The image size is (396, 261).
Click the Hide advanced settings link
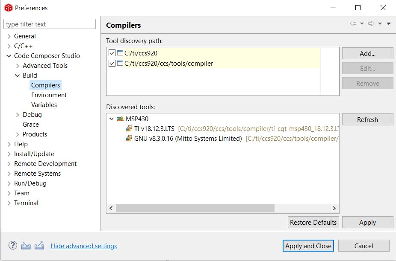point(83,246)
